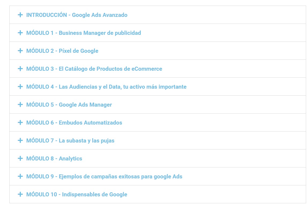Click the plus icon beside MÓDULO 9
The width and height of the screenshot is (308, 210).
click(x=20, y=176)
